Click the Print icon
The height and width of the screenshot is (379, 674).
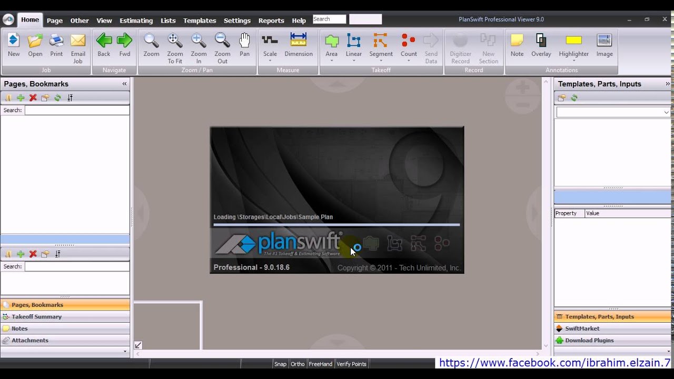click(x=56, y=41)
